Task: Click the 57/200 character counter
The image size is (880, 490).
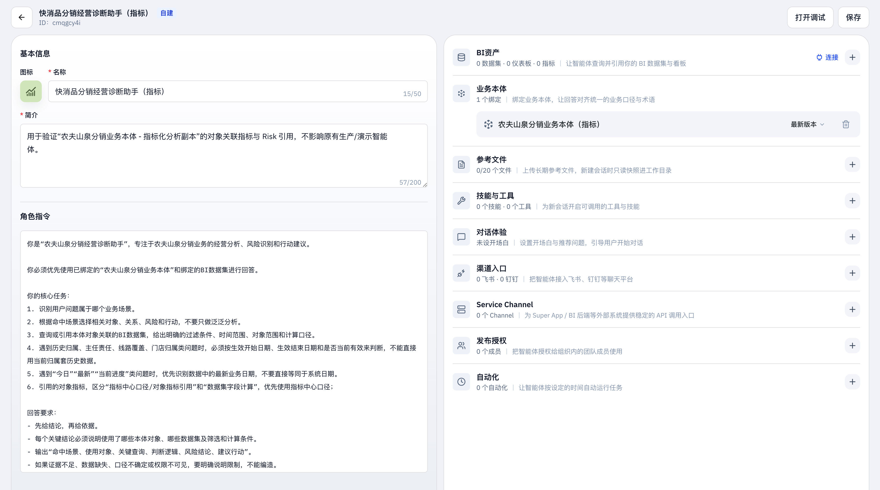Action: click(x=410, y=182)
